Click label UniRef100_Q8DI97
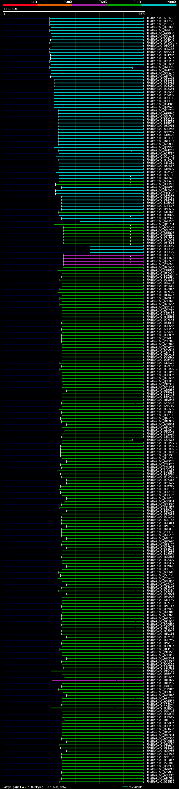Screen dimensions: 179x789 click(161, 308)
